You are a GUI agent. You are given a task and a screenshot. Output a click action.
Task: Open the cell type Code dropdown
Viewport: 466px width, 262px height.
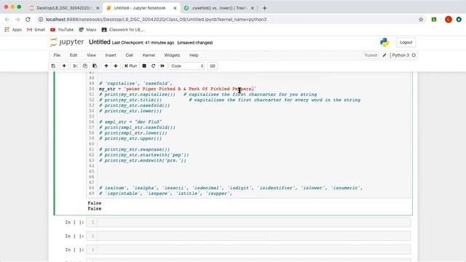pos(187,66)
